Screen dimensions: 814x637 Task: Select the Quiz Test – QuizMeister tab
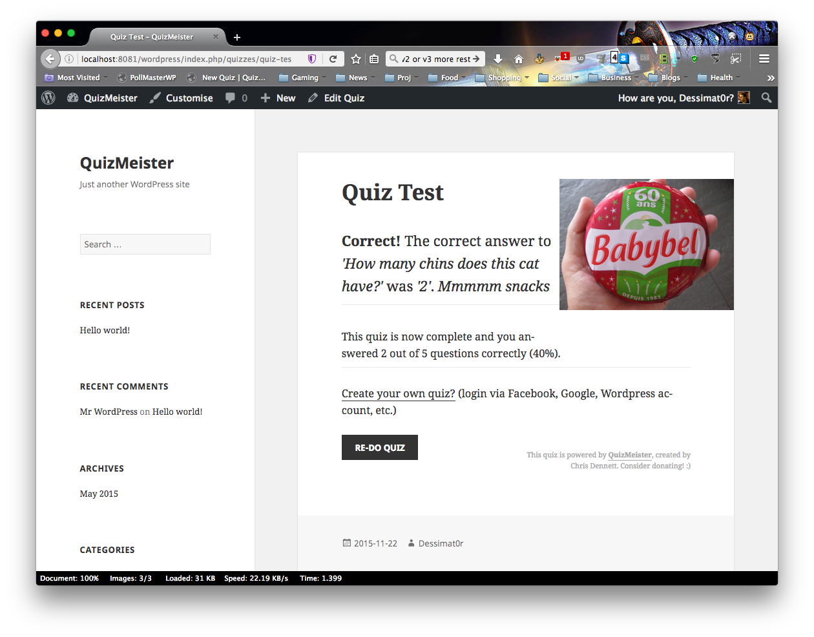tap(158, 37)
